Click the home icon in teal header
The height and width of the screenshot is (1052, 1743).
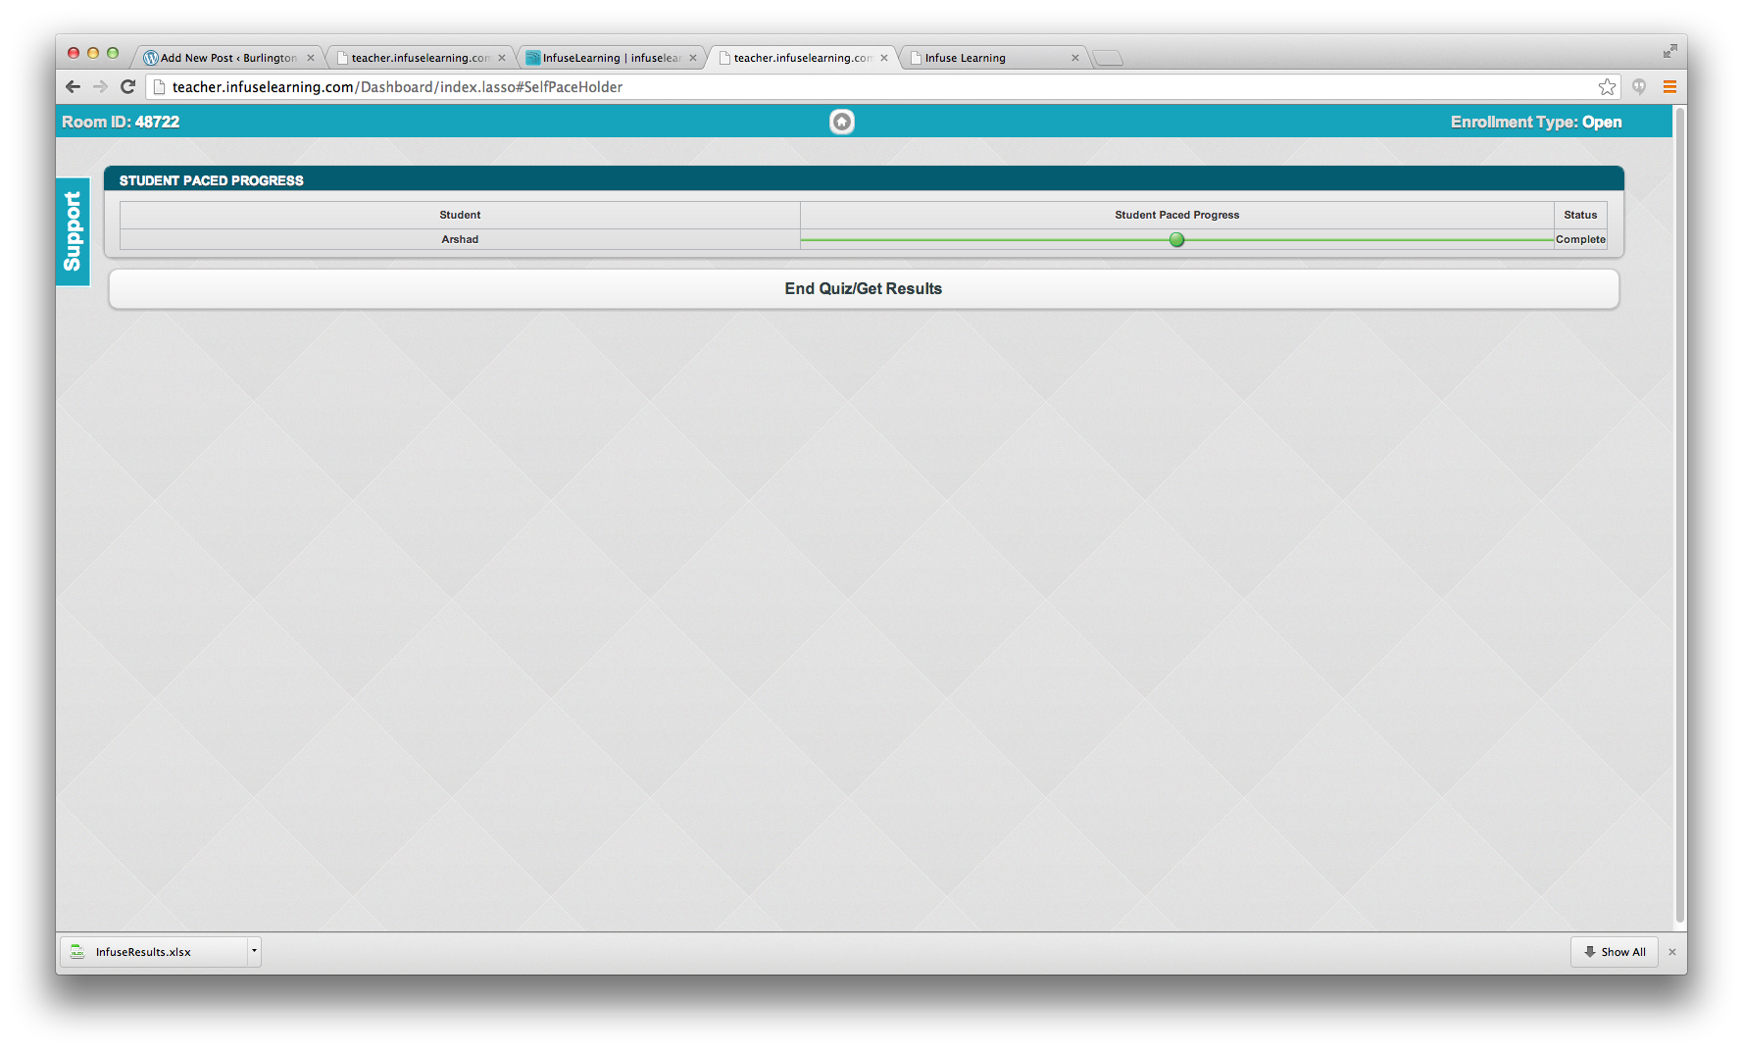tap(841, 122)
